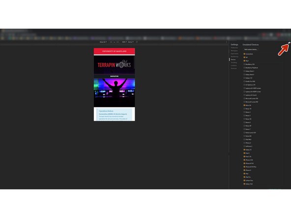Enable the LG Optimus L70 checkbox
This screenshot has width=291, height=218.
(244, 85)
